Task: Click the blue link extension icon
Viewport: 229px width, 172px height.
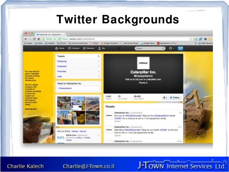Action: tap(201, 39)
